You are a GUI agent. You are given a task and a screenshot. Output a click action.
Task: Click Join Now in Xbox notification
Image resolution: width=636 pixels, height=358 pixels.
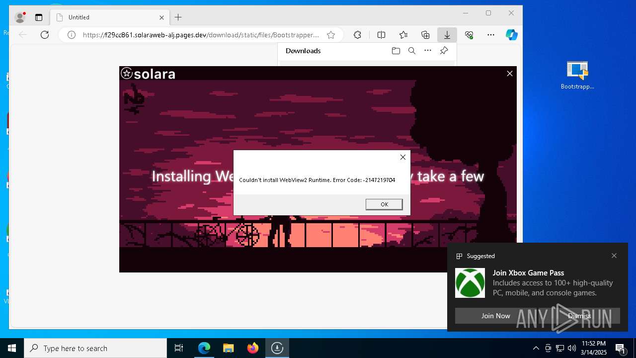495,316
